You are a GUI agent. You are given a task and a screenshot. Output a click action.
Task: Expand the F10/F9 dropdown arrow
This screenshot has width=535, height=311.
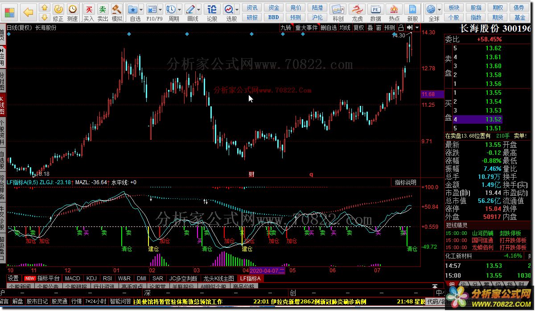click(x=160, y=9)
